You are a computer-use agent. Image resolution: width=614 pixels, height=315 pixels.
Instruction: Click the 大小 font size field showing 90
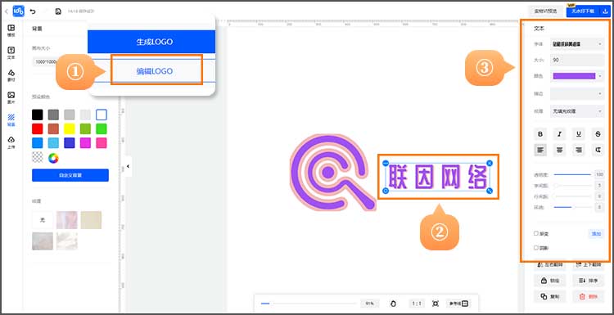click(577, 61)
